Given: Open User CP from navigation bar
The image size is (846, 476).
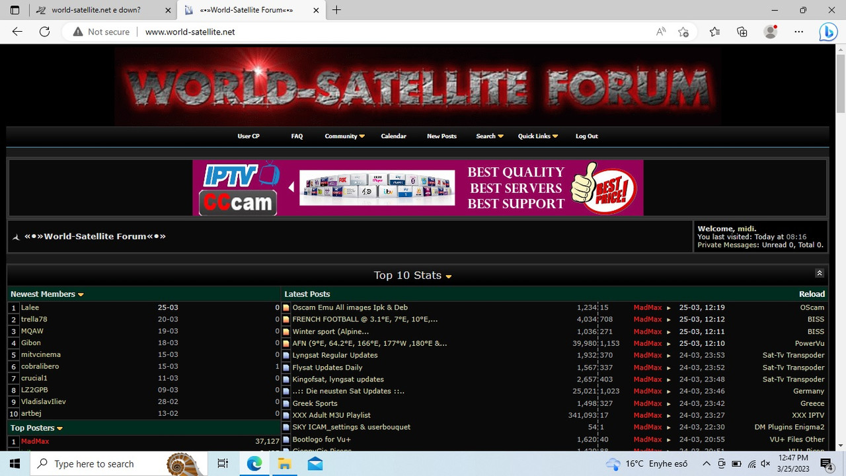Looking at the screenshot, I should [x=249, y=136].
